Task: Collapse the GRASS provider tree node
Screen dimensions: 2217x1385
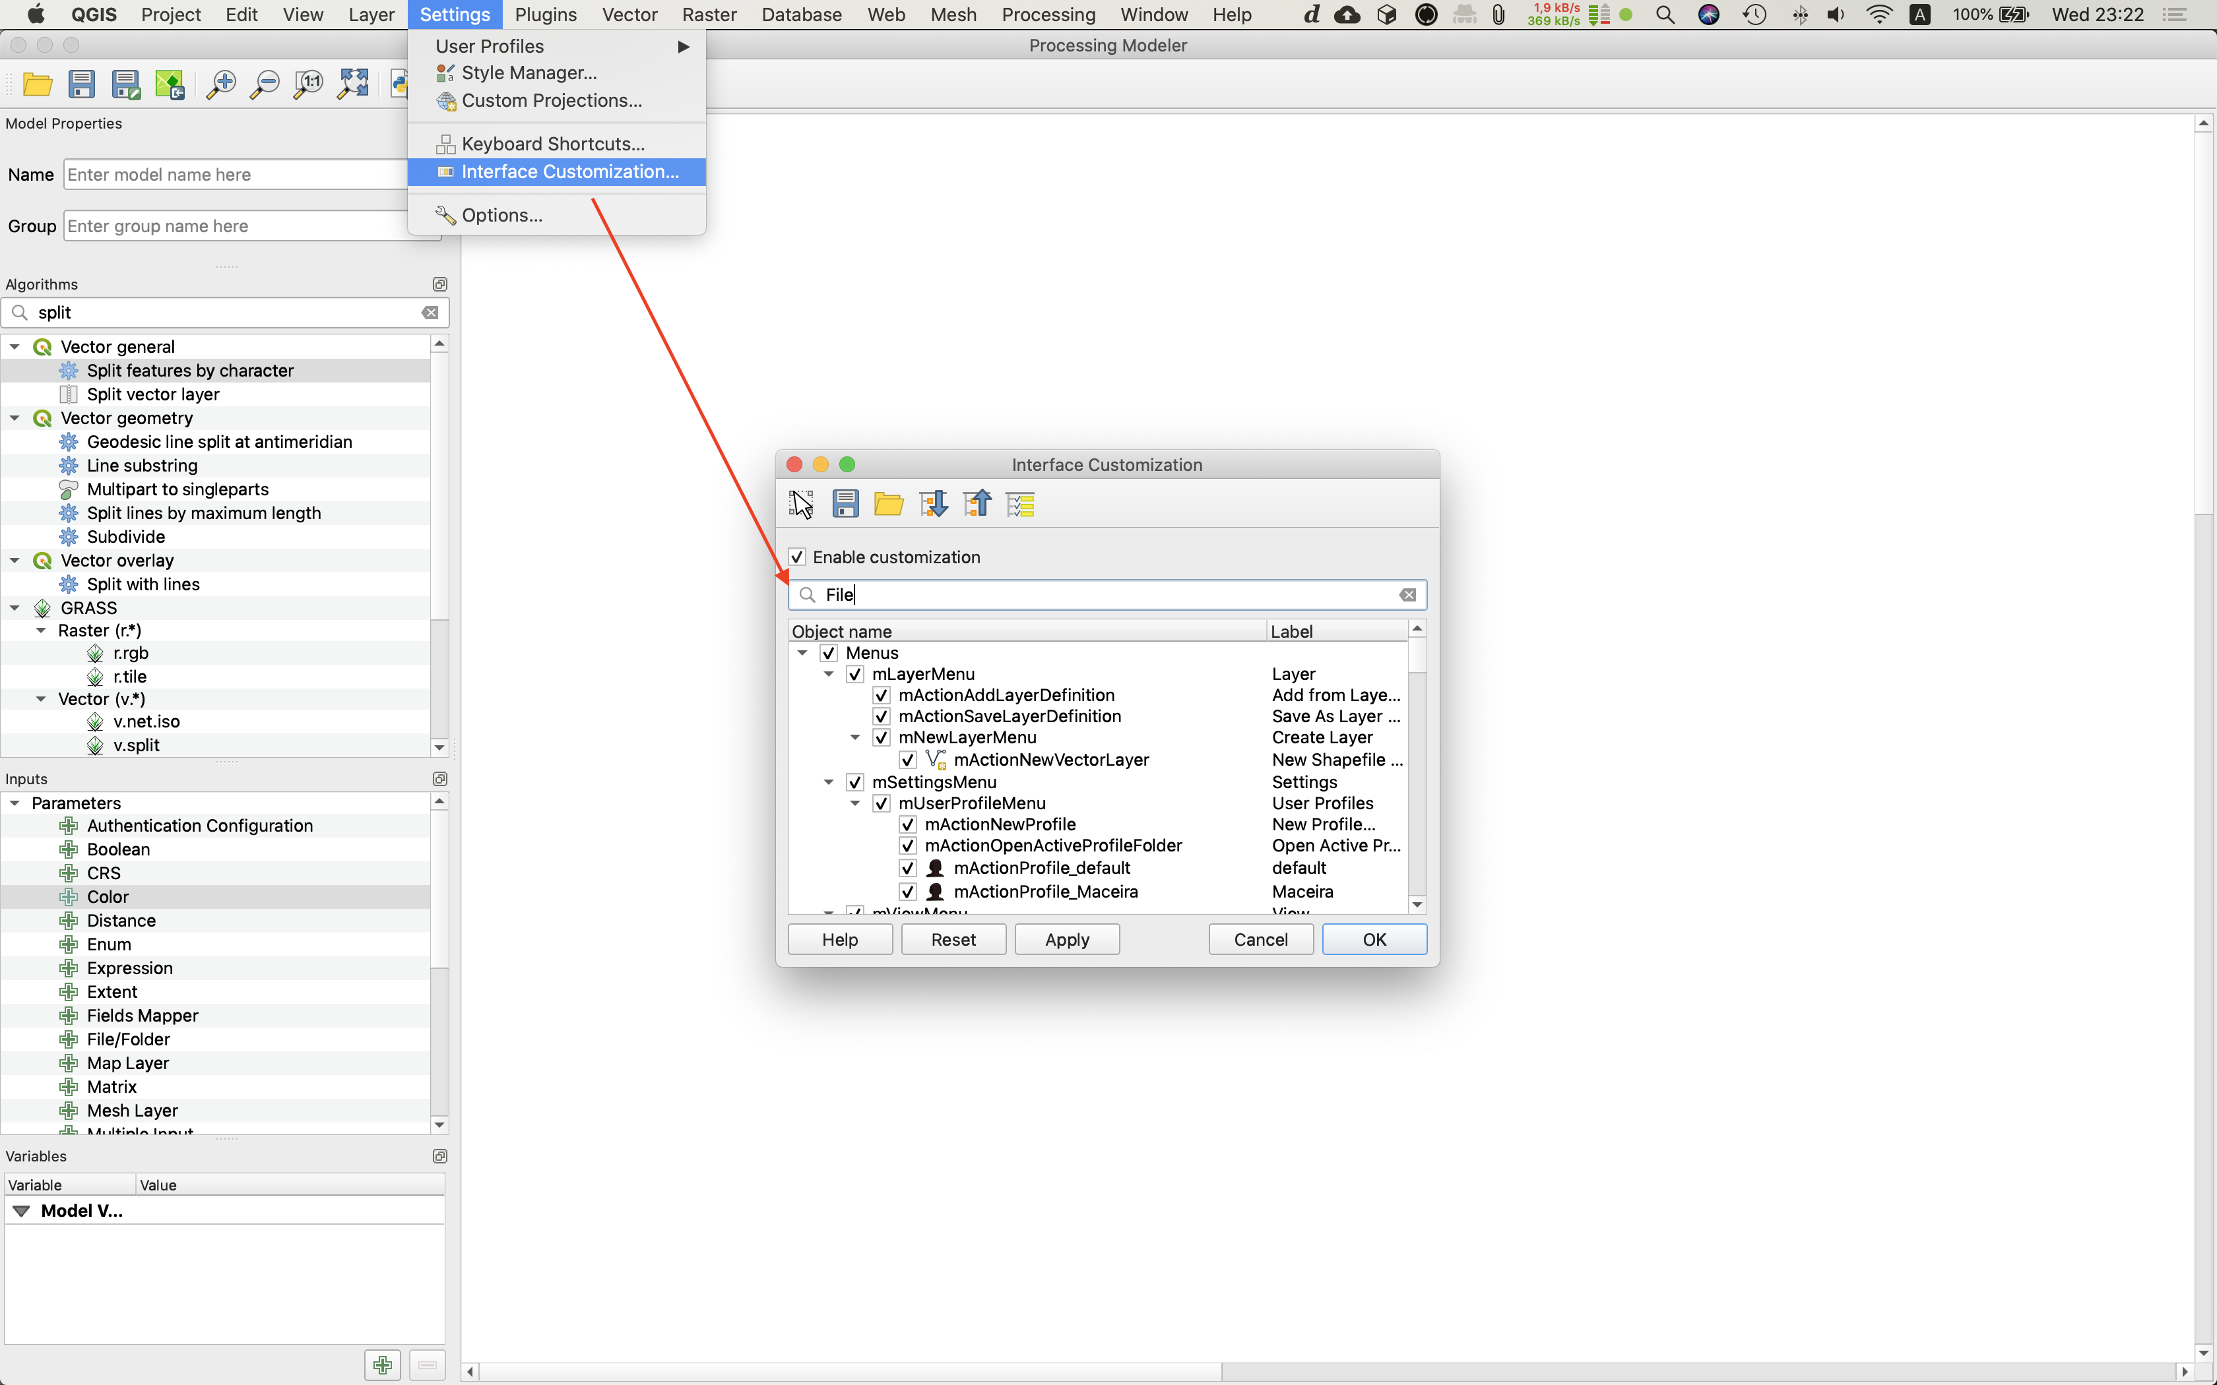Action: click(x=15, y=607)
